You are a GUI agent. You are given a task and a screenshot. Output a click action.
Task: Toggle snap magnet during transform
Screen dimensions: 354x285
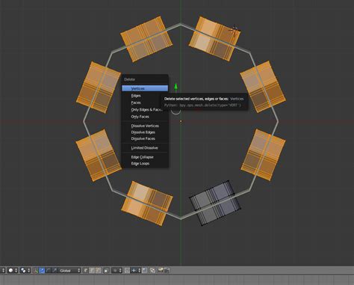tap(127, 271)
